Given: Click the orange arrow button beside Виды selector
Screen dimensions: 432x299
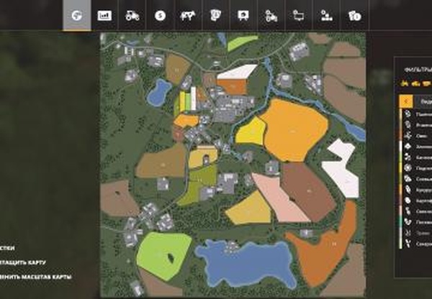Looking at the screenshot, I should (406, 101).
